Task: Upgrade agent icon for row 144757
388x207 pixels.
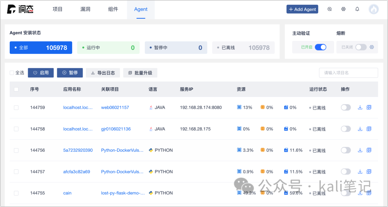Action: (x=369, y=172)
